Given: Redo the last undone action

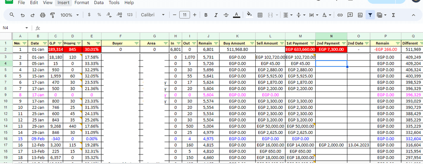Looking at the screenshot, I should 33,15.
